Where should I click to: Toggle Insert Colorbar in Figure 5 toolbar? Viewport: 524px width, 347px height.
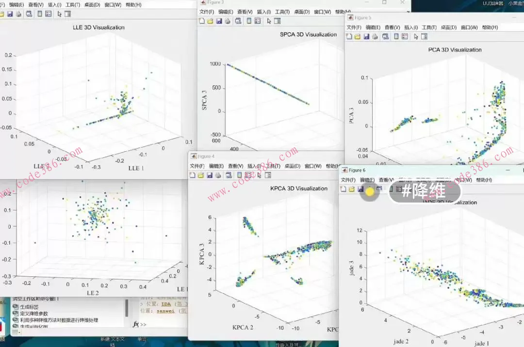click(396, 36)
